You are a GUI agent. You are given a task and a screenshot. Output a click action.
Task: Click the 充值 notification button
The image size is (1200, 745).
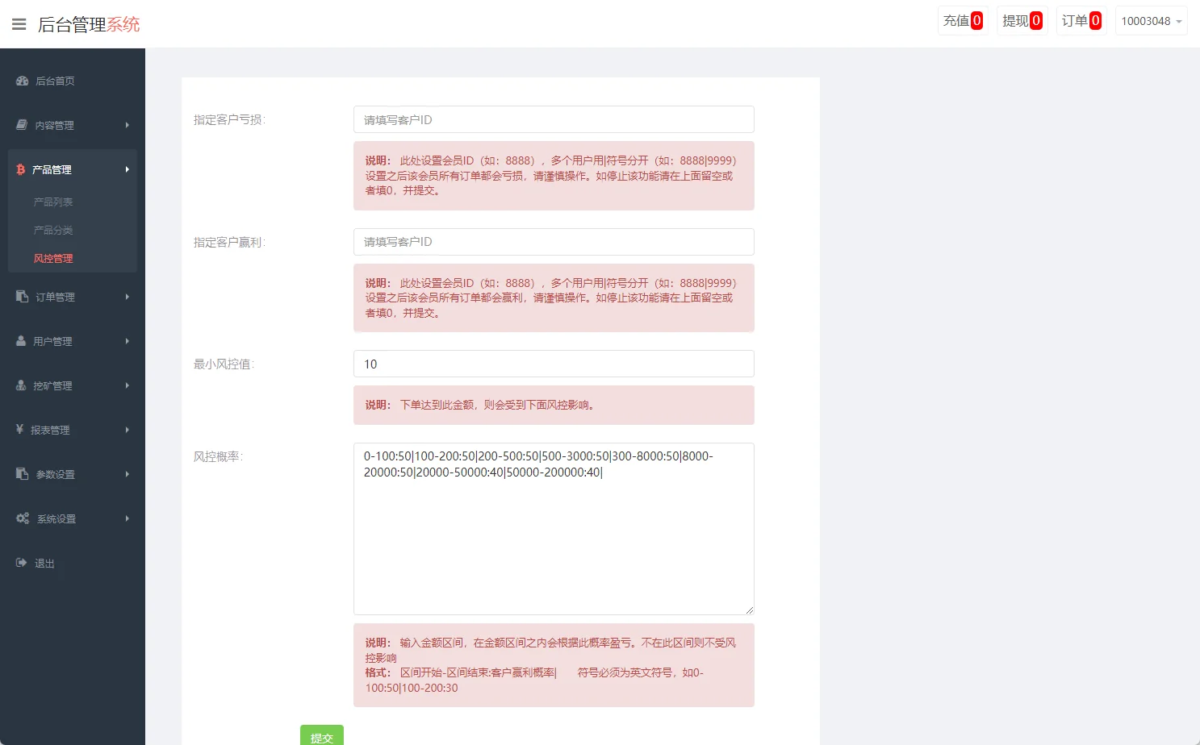point(963,21)
